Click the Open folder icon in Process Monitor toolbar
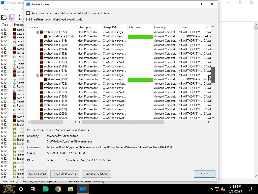 point(4,17)
